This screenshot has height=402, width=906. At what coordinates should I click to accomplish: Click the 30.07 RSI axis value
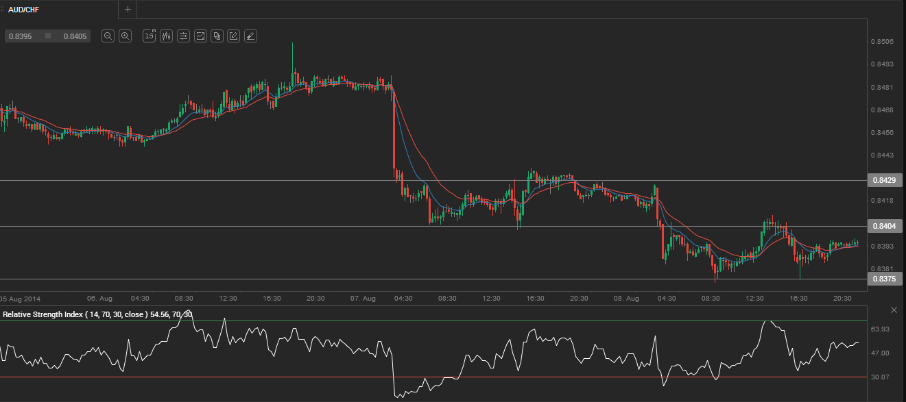tap(880, 377)
